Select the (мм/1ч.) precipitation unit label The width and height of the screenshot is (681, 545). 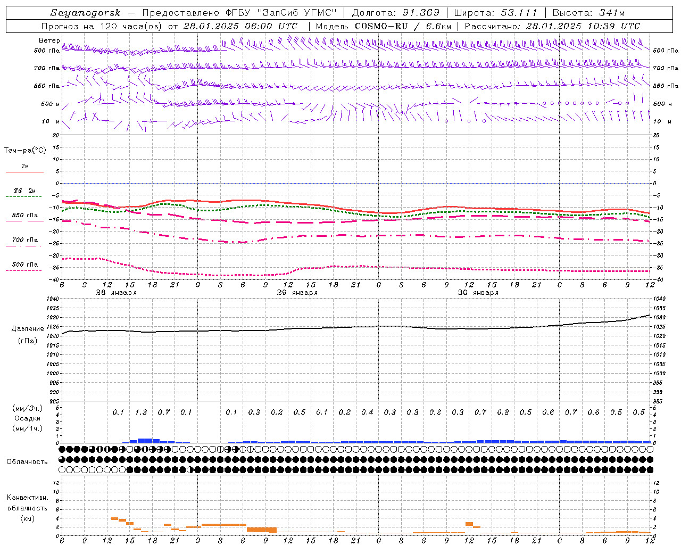27,428
